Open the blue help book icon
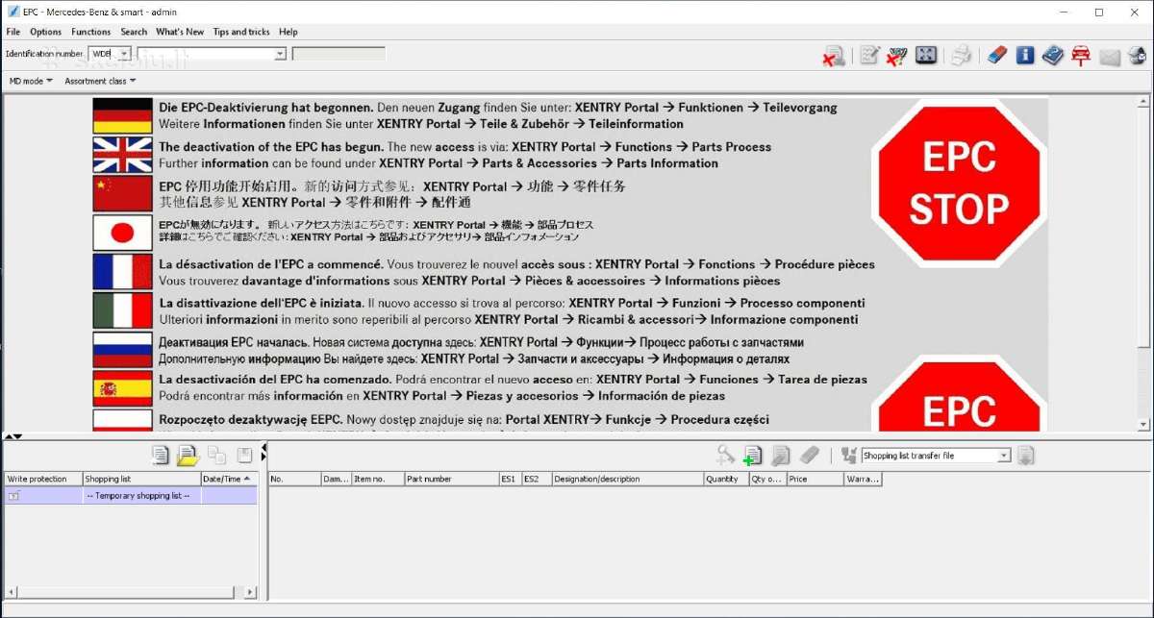 1053,56
